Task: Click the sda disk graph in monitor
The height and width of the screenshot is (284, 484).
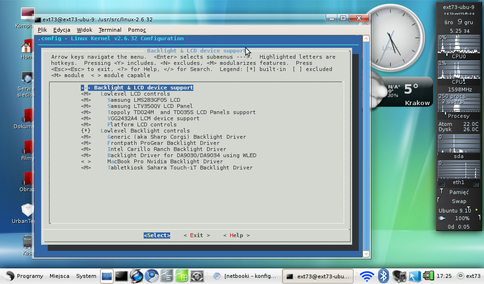Action: (x=458, y=143)
